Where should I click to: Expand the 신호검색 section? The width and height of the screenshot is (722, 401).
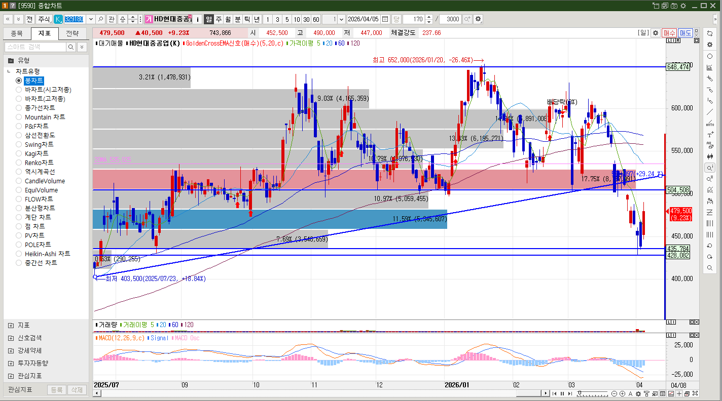pos(11,338)
